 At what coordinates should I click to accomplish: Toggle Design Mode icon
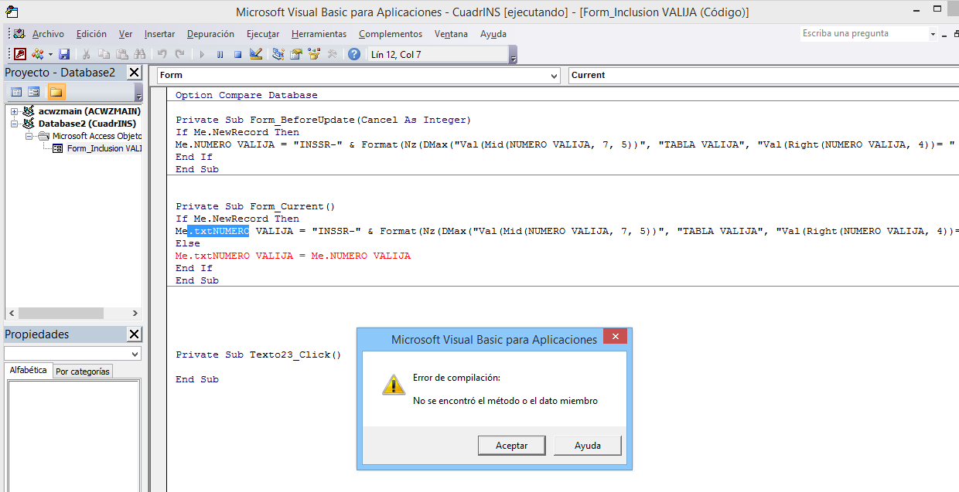click(256, 54)
